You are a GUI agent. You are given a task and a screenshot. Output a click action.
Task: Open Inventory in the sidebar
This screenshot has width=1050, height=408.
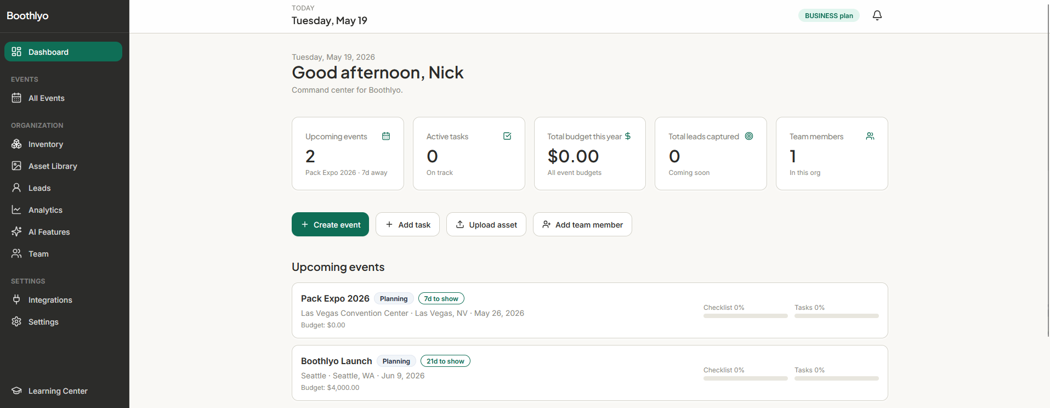tap(63, 144)
